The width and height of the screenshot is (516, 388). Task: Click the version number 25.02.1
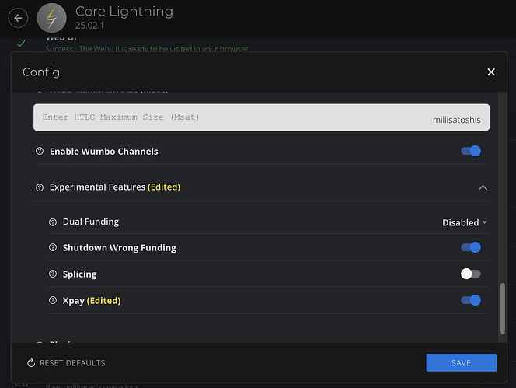click(89, 26)
